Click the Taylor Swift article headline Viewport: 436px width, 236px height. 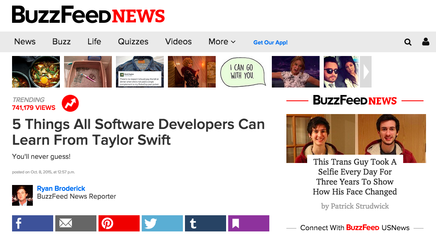[138, 132]
